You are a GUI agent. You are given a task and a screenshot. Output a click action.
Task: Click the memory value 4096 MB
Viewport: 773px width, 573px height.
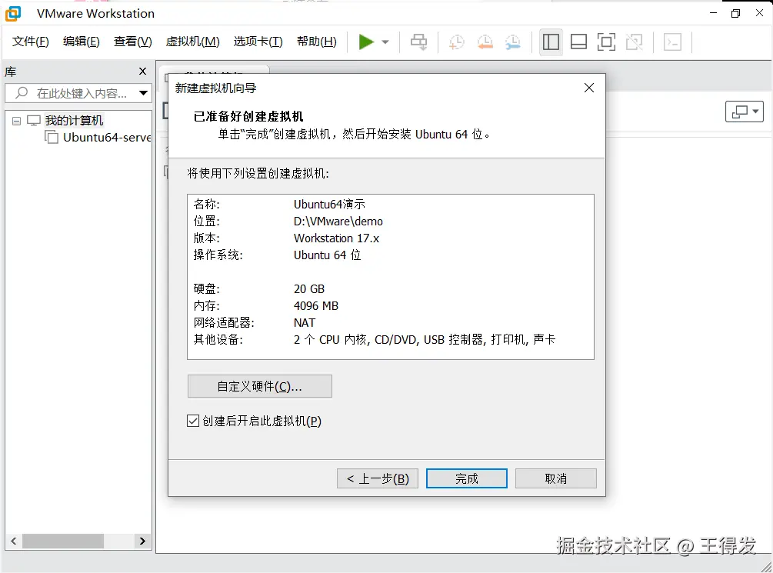click(x=316, y=306)
